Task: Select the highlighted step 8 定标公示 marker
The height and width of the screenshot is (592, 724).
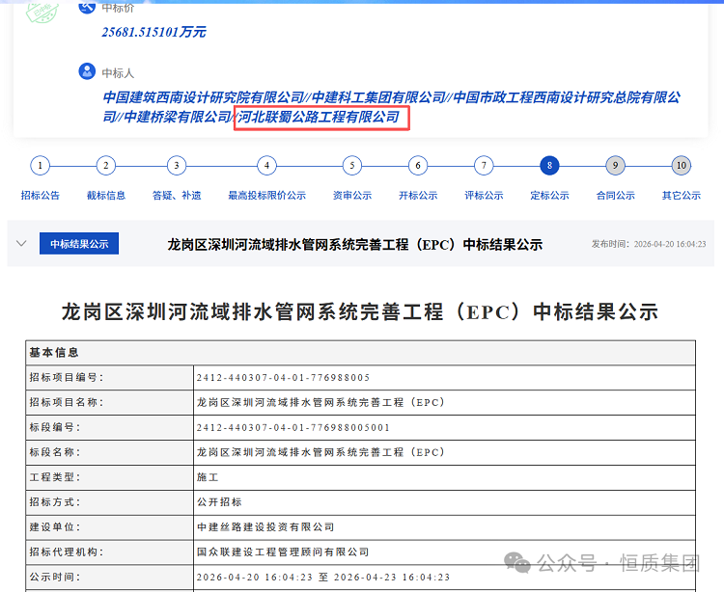Action: point(549,166)
